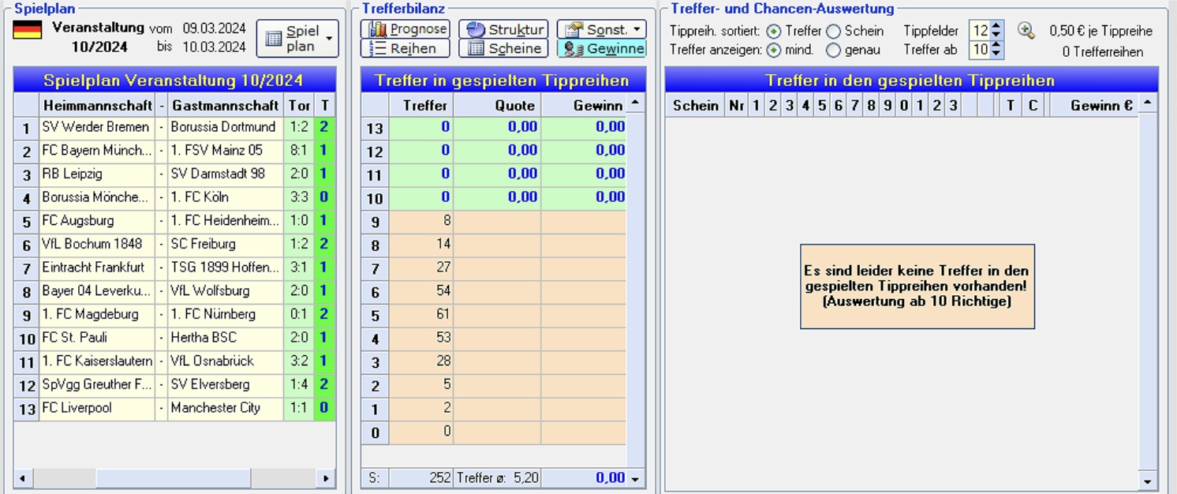
Task: Select the 'mind.' Treffer anzeigen option
Action: 774,50
